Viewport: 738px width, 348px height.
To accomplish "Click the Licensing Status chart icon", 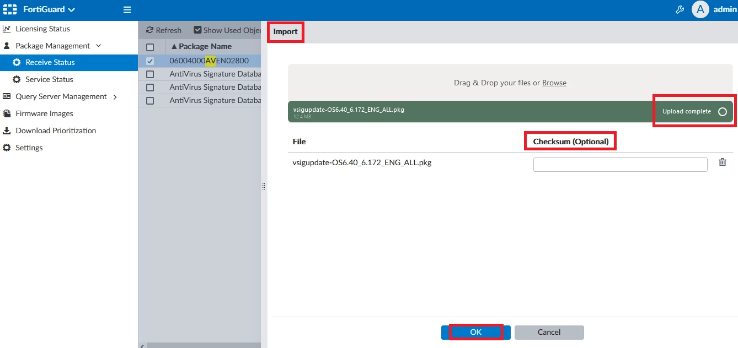I will tap(7, 29).
